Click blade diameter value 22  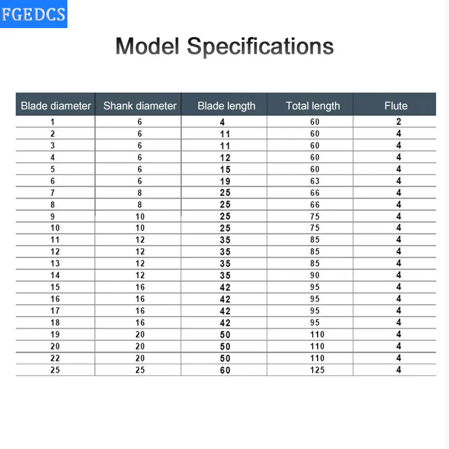55,358
